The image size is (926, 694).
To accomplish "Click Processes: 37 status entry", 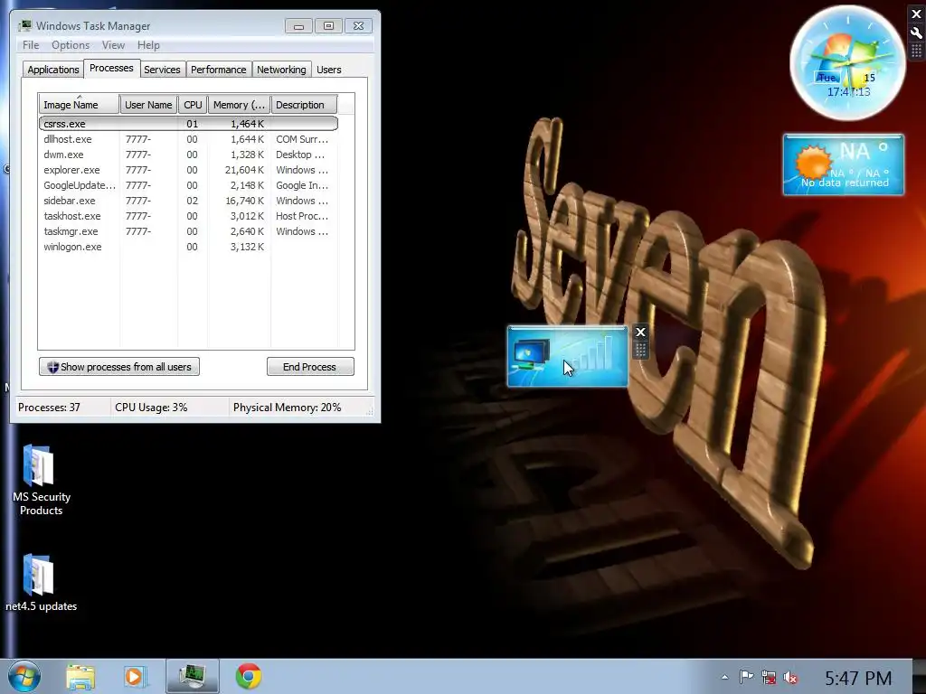I will (x=49, y=408).
